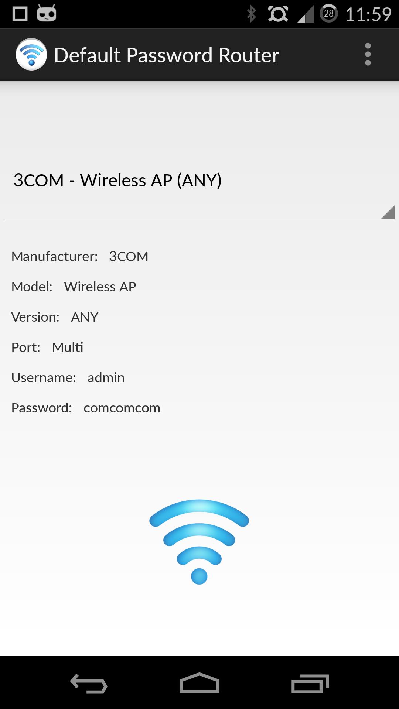
Task: Tap the Default Password Router title
Action: click(166, 54)
